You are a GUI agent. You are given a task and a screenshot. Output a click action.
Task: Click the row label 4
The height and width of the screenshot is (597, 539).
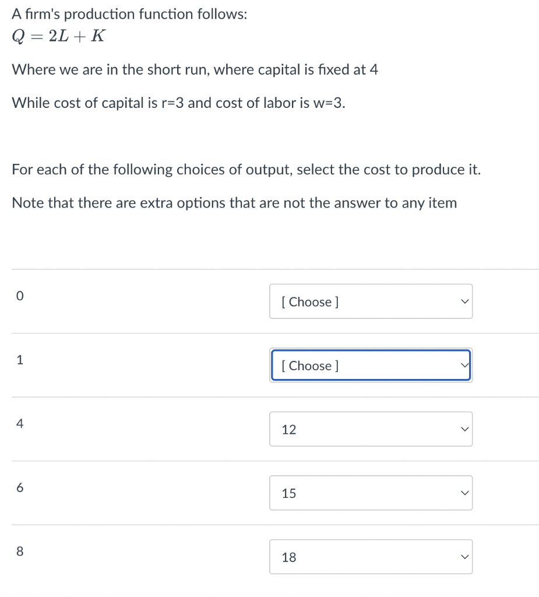[19, 423]
